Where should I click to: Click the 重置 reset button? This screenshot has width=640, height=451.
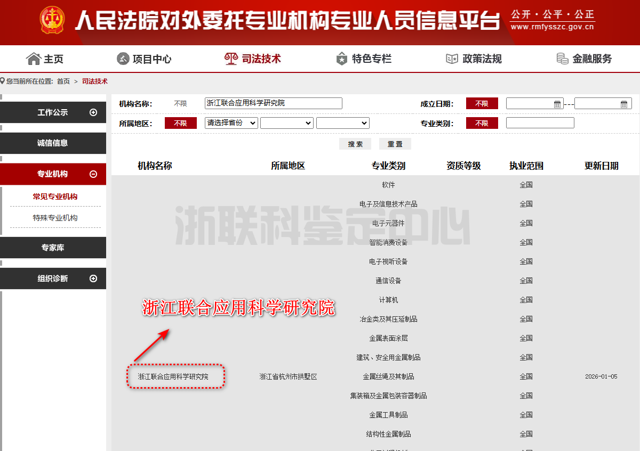(395, 144)
